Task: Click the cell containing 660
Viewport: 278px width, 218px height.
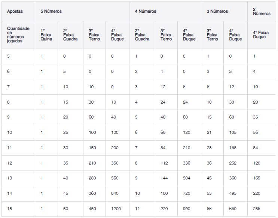Action: tap(233, 209)
